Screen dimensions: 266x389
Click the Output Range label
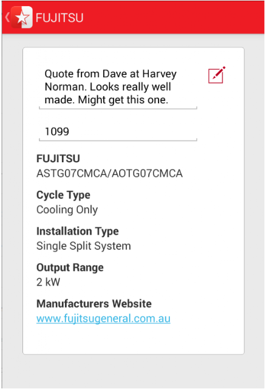click(70, 267)
